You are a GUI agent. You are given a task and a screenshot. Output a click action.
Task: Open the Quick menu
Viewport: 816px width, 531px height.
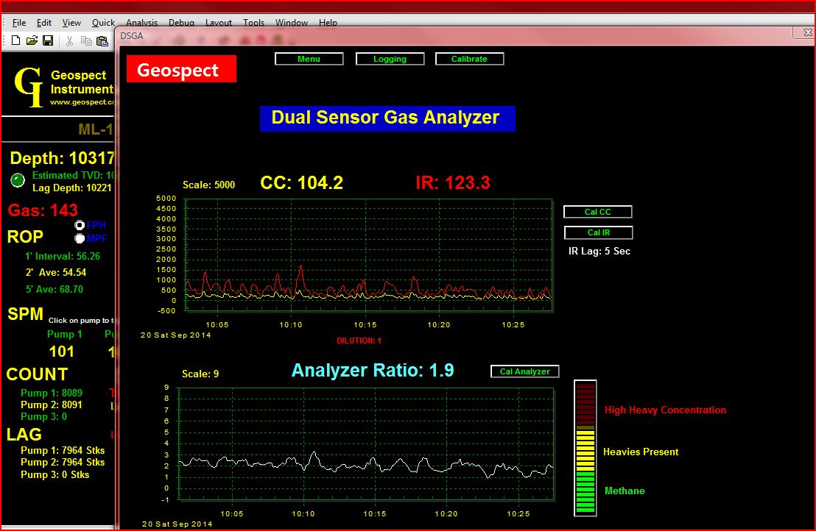(x=103, y=22)
